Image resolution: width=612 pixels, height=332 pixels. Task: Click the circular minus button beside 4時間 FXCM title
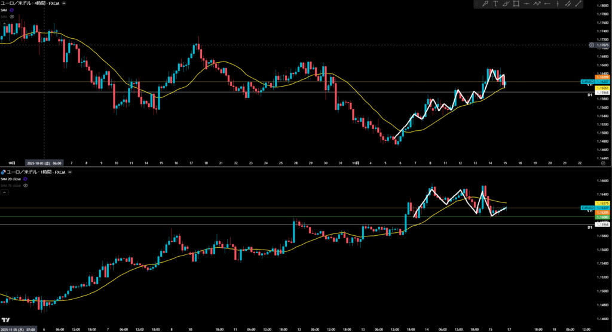(x=64, y=3)
